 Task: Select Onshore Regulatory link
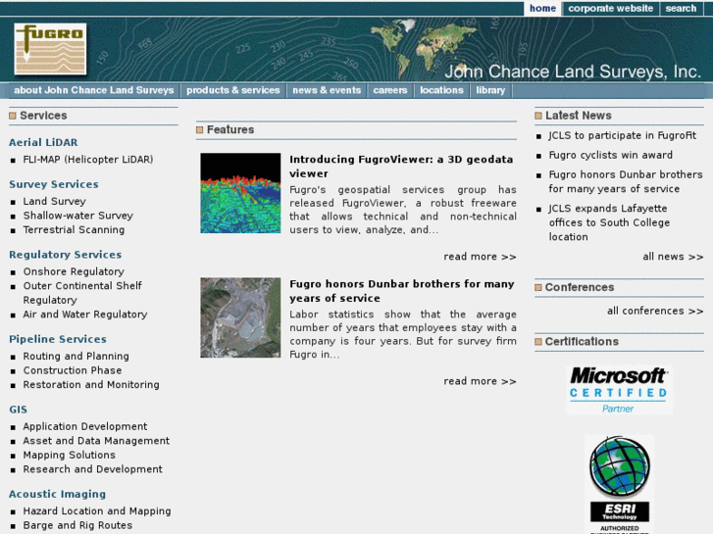click(74, 271)
